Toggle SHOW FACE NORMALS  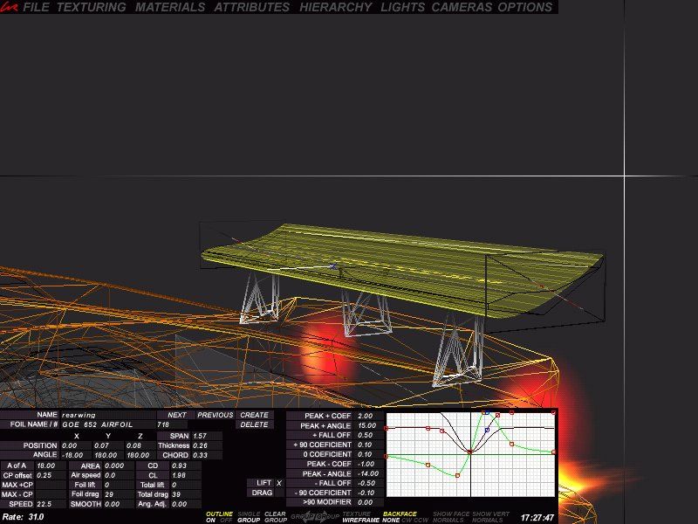click(x=450, y=517)
